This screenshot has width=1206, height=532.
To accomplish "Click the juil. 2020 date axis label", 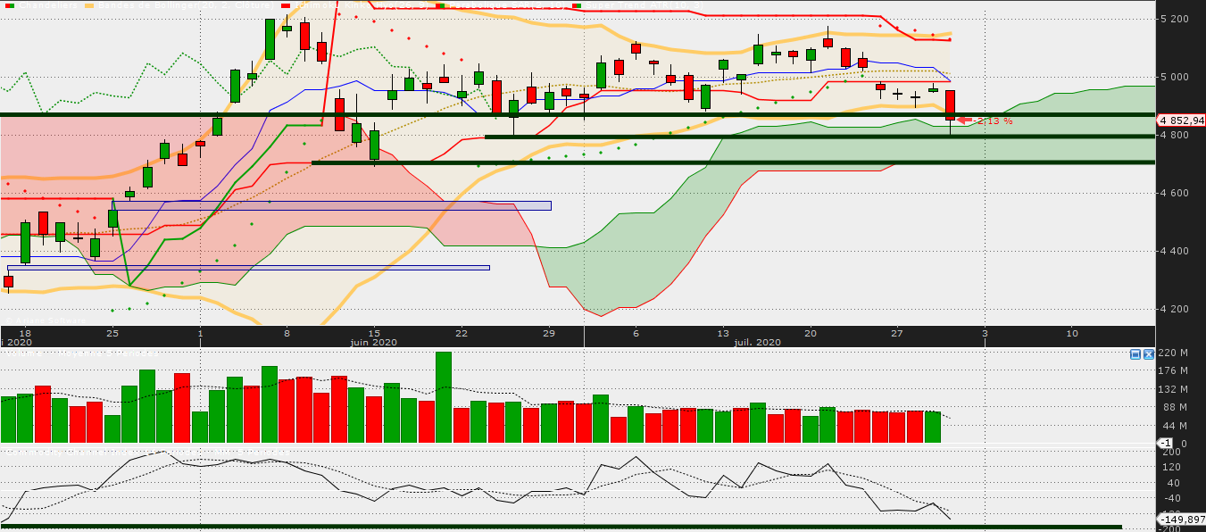I will pyautogui.click(x=757, y=343).
